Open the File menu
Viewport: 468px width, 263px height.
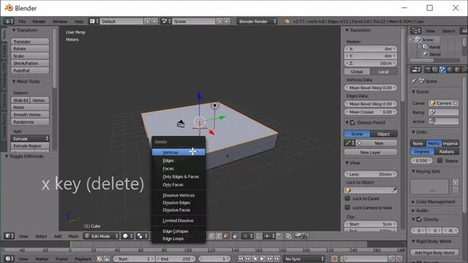tap(22, 21)
